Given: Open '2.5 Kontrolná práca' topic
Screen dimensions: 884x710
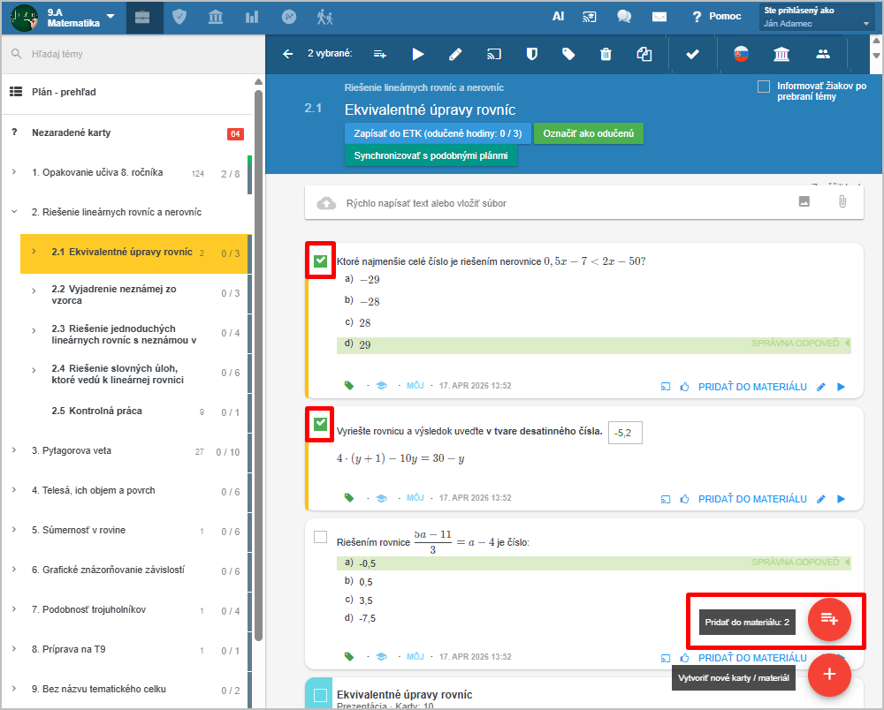Looking at the screenshot, I should click(97, 411).
